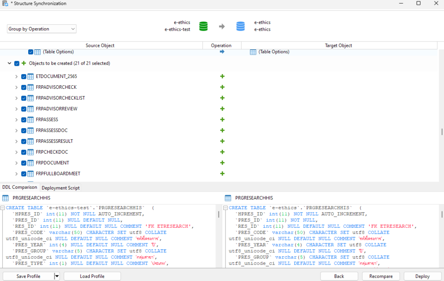Click the green source database icon
The image size is (444, 281).
(203, 26)
